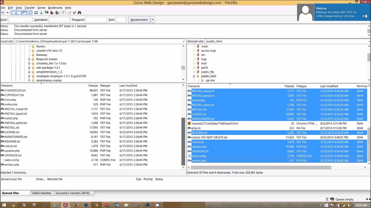The width and height of the screenshot is (371, 208).
Task: Open Outlook from the taskbar
Action: coord(117,205)
